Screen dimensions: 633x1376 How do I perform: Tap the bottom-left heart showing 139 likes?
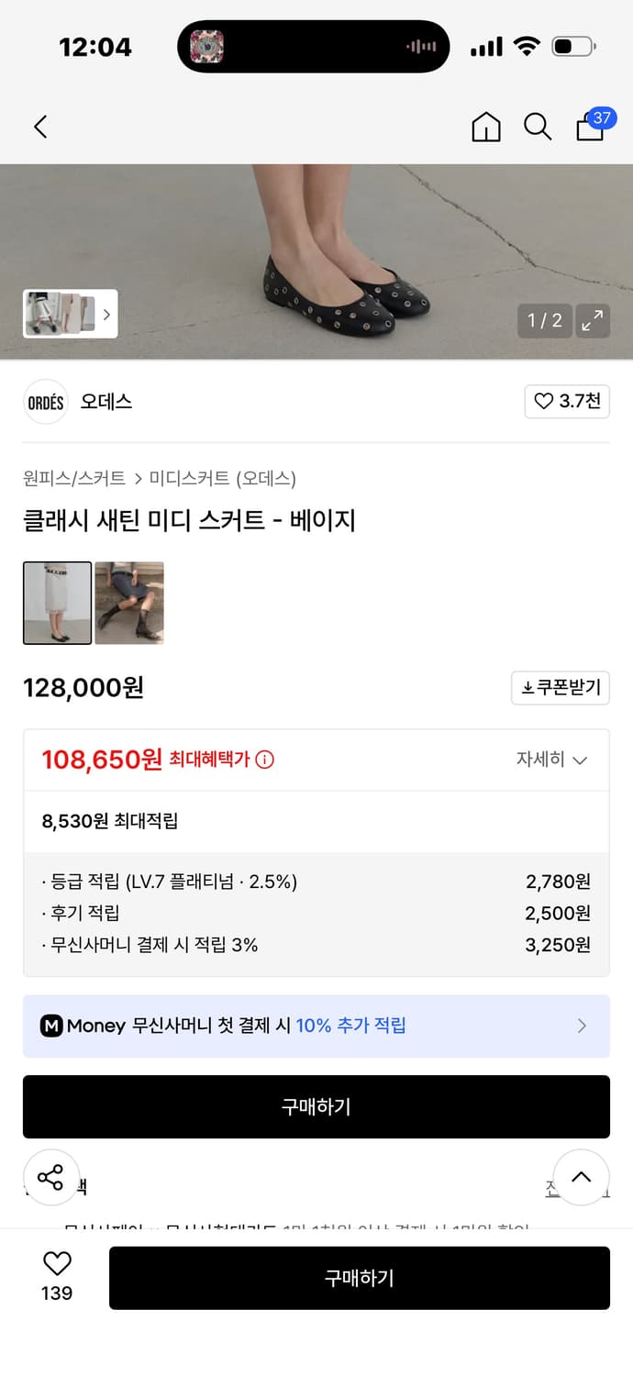point(58,1276)
